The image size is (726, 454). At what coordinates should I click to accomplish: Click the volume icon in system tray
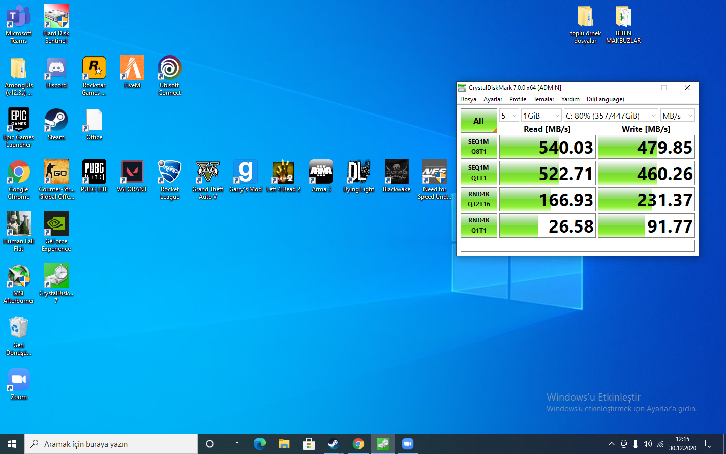[x=648, y=444]
